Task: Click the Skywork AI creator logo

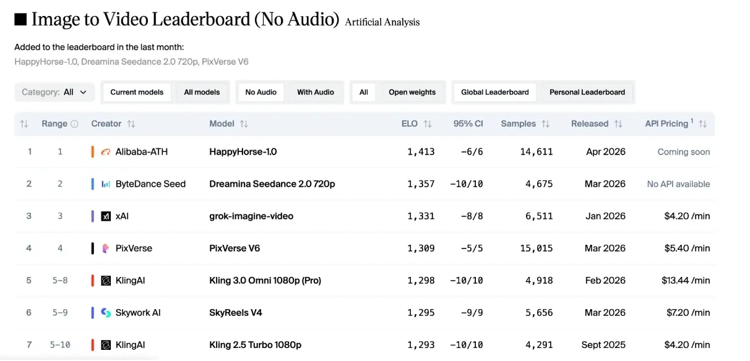Action: (106, 313)
